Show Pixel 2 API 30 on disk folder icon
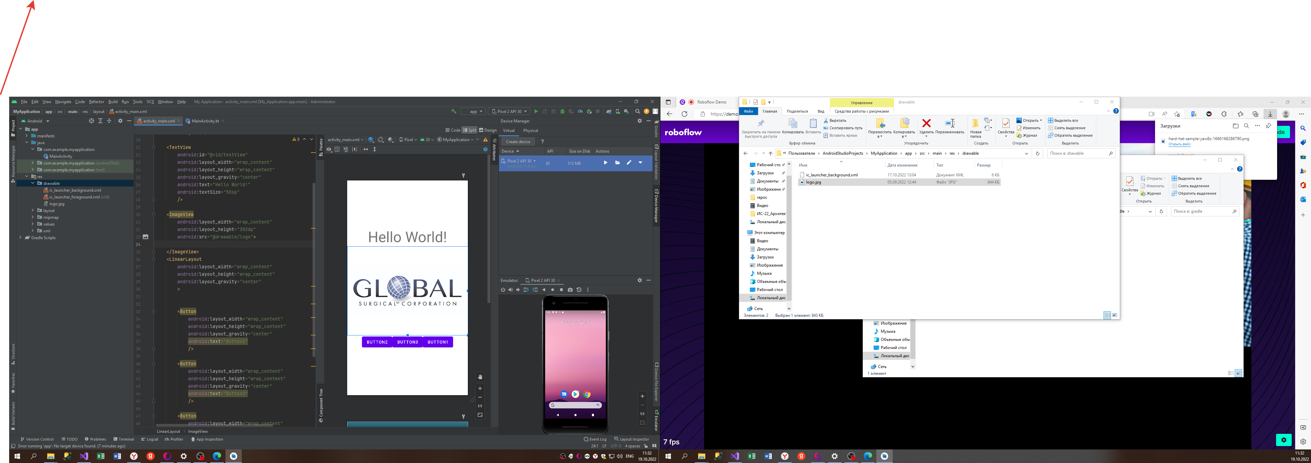 pyautogui.click(x=617, y=163)
